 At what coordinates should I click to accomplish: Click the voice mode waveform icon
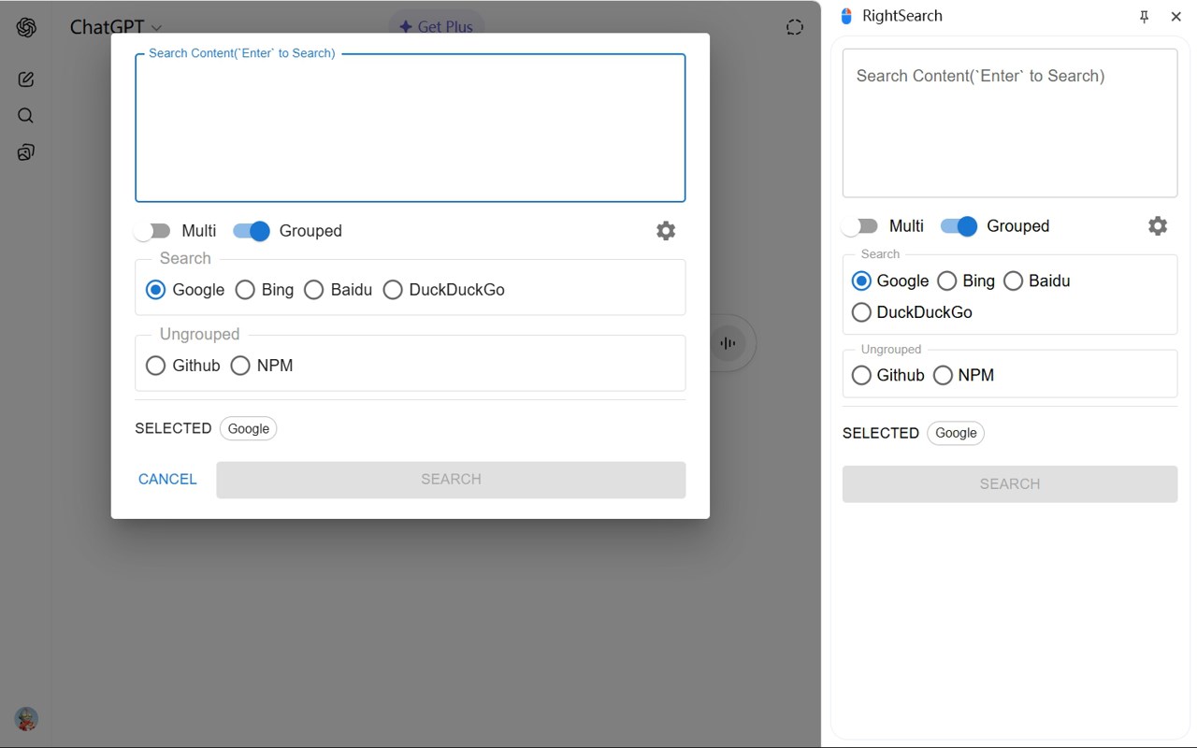(728, 343)
